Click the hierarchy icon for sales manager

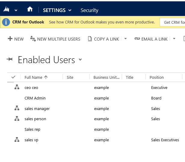[x=17, y=108]
